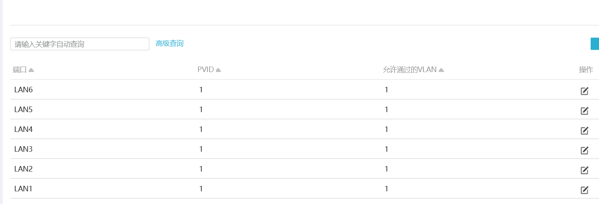Click the blue button at the right edge

click(x=595, y=44)
